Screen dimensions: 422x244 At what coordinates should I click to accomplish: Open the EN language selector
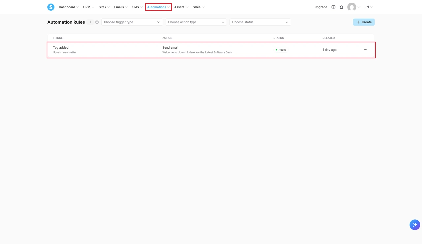pos(369,7)
